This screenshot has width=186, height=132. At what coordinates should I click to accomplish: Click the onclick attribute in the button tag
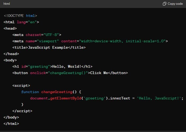pyautogui.click(x=38, y=73)
